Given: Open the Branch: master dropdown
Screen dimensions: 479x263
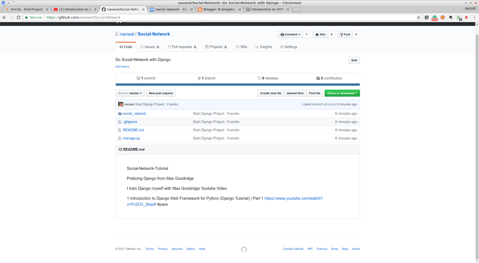Looking at the screenshot, I should 130,93.
